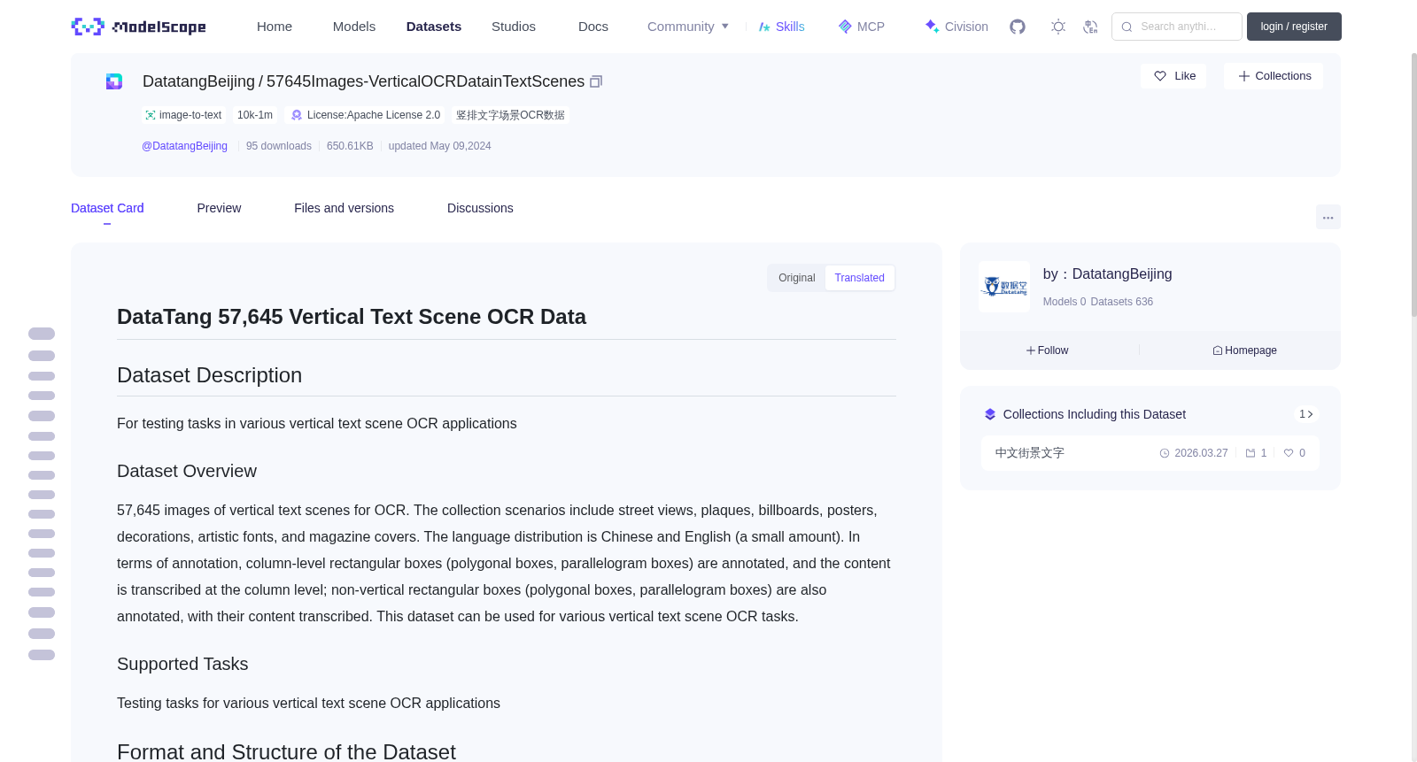Open the Datasets section
This screenshot has width=1417, height=762.
click(434, 27)
